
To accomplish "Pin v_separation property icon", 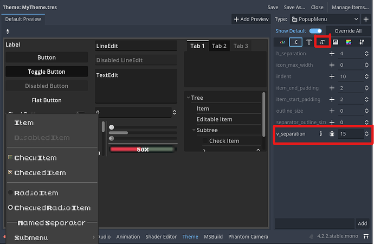I will coord(320,134).
